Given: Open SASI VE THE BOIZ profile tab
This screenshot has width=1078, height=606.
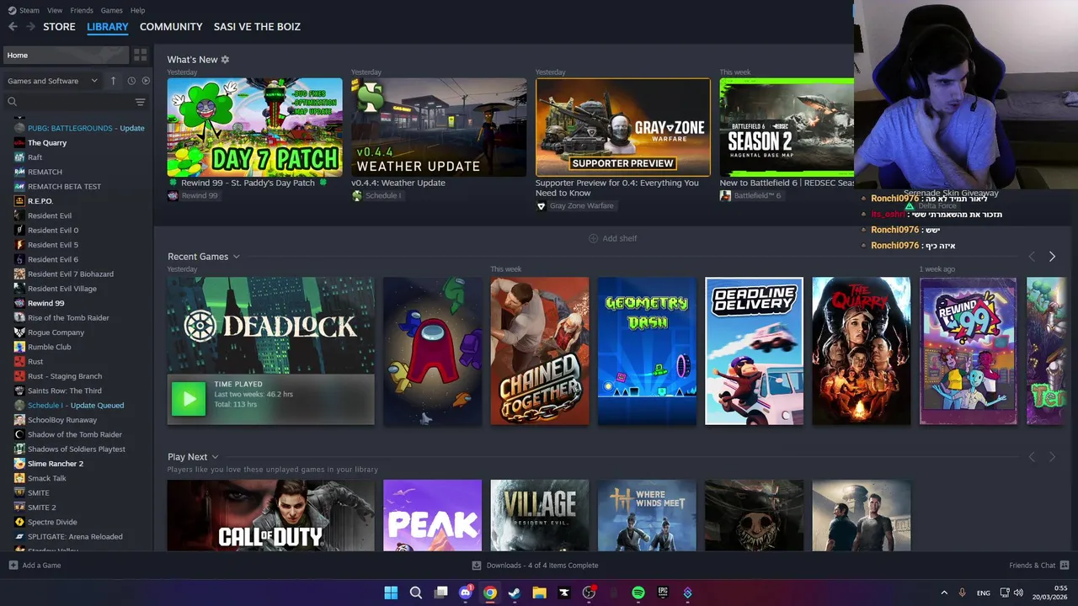Looking at the screenshot, I should tap(257, 27).
